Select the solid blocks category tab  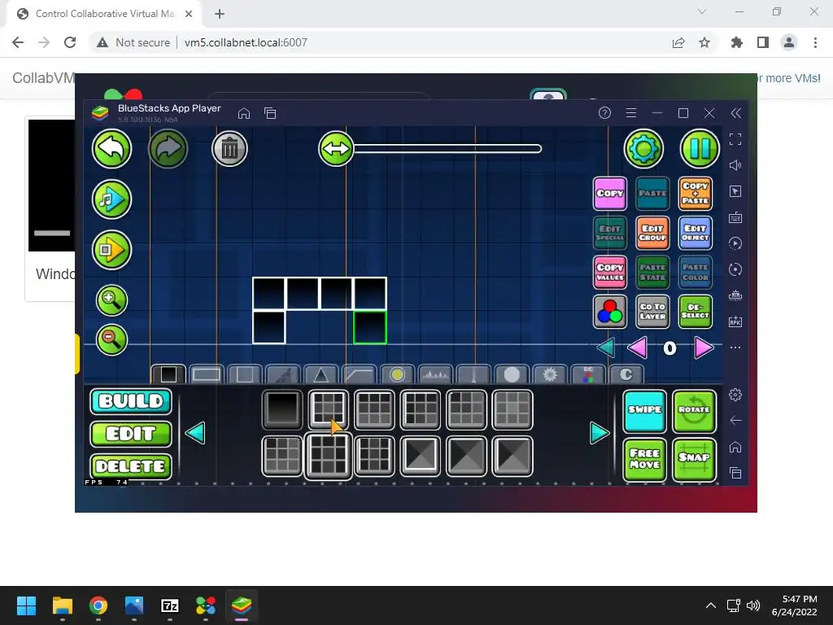[x=168, y=374]
